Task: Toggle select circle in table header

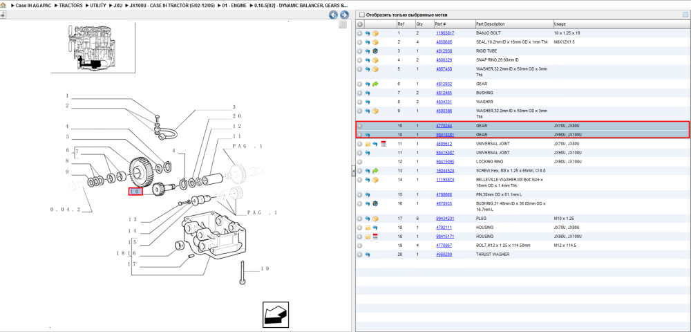Action: tap(360, 24)
